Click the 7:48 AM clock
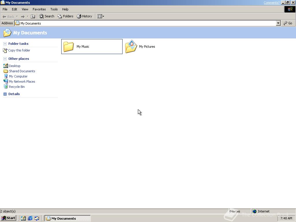296x222 pixels. click(286, 218)
